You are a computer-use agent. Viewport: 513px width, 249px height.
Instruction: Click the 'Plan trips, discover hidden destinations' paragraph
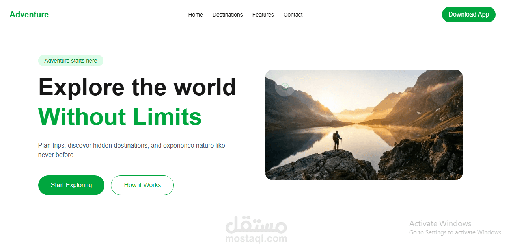pyautogui.click(x=132, y=150)
